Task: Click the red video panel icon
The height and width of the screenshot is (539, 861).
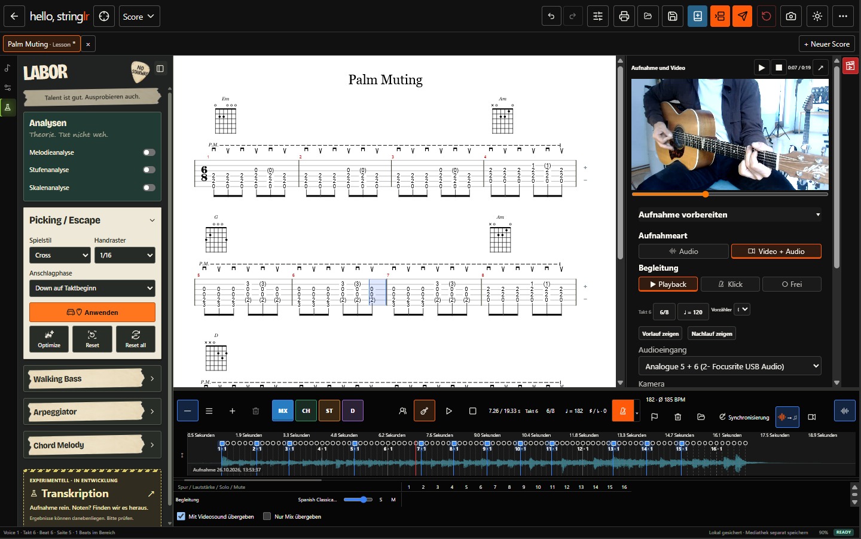Action: tap(850, 66)
